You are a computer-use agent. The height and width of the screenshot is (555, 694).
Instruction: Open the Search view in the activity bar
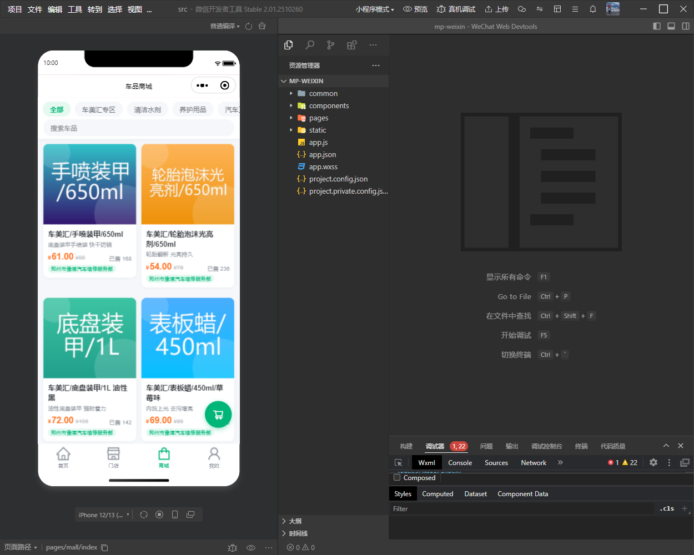coord(310,45)
